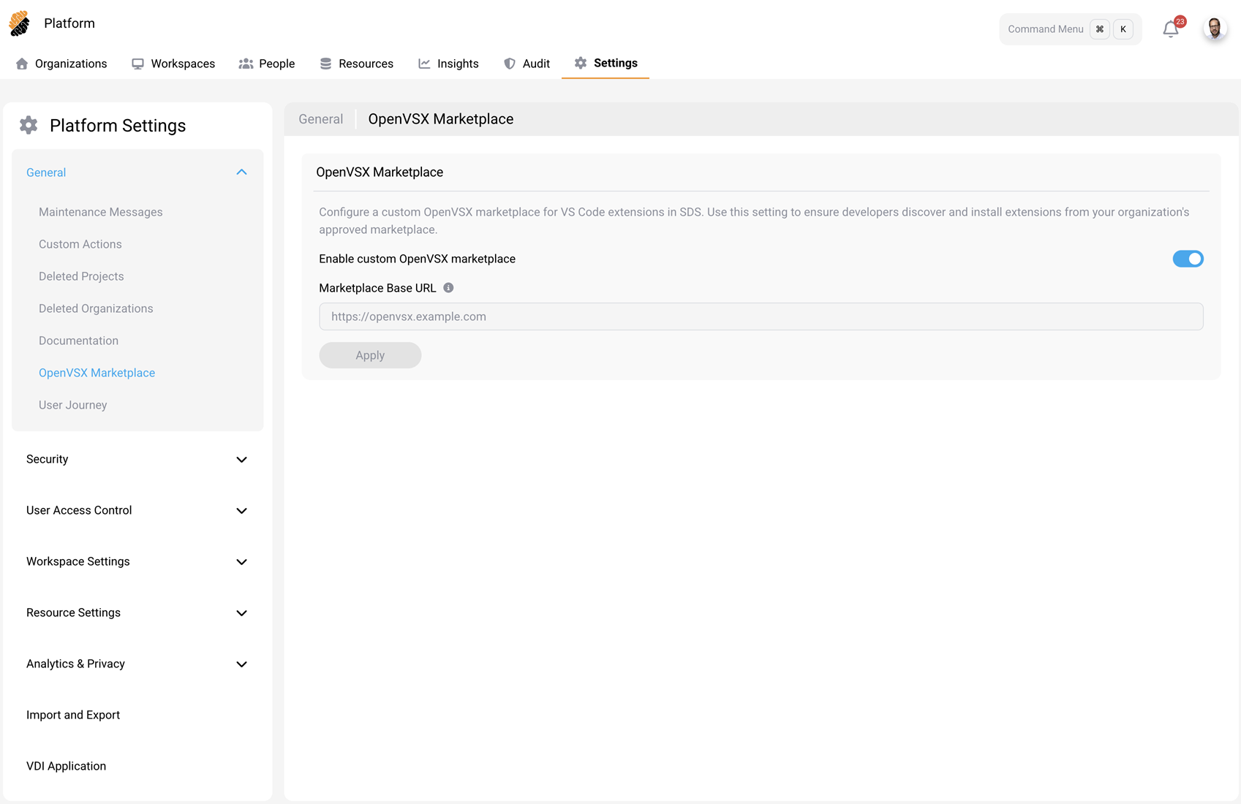Click the General section label
Screen dimensions: 1241x804
[x=46, y=172]
